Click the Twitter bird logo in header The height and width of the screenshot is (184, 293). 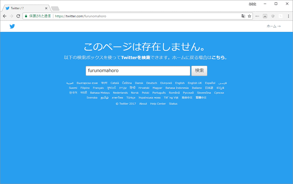[12, 26]
